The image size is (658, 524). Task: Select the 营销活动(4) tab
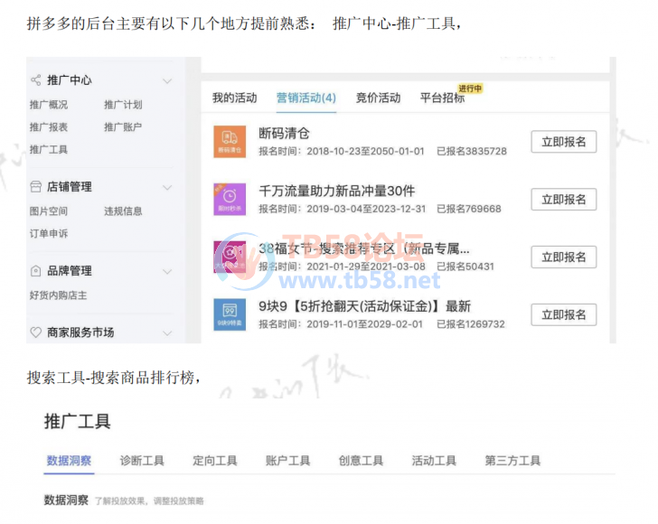point(306,98)
